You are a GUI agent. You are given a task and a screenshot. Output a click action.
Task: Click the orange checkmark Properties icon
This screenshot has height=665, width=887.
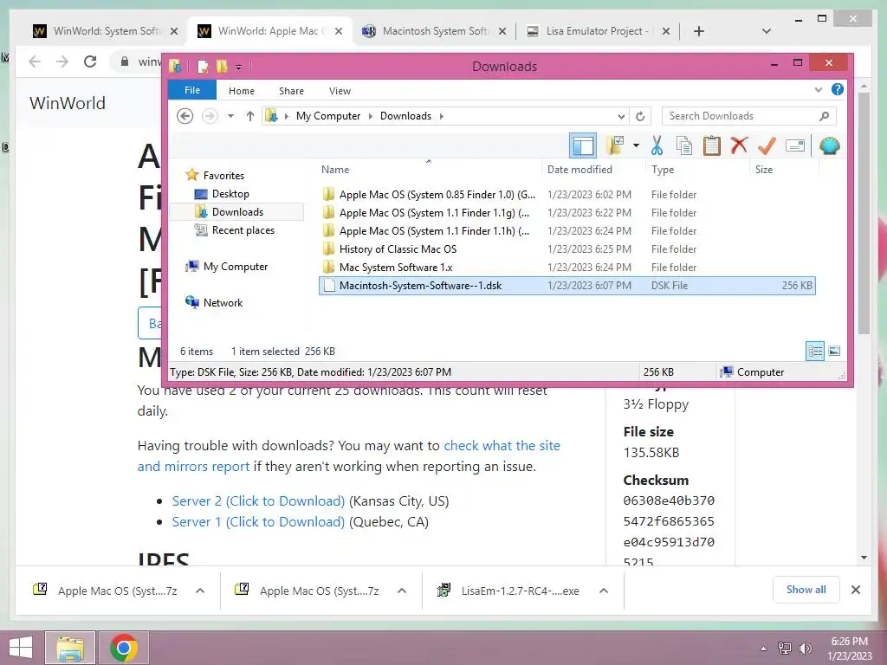(x=767, y=145)
